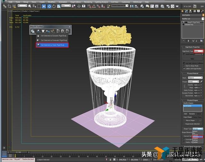Click the Mirror Shape button
The image size is (205, 162).
pyautogui.click(x=190, y=121)
